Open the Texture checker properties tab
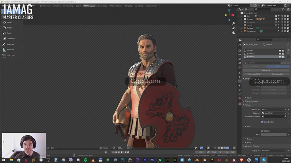The image size is (291, 163). pyautogui.click(x=240, y=104)
